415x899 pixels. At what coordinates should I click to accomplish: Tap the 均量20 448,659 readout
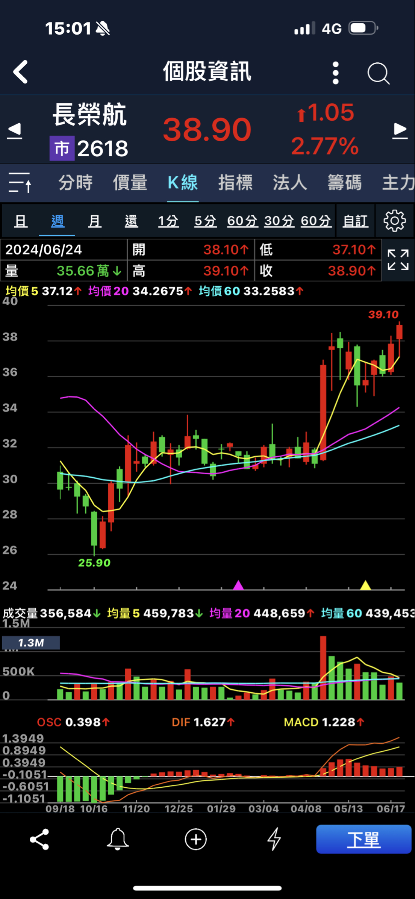point(262,613)
